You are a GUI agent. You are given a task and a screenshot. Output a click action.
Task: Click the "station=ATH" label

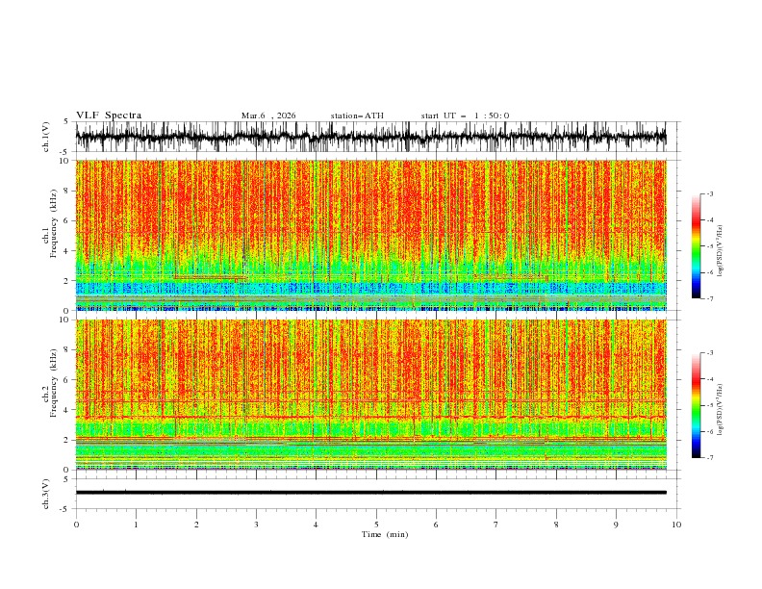pos(357,115)
